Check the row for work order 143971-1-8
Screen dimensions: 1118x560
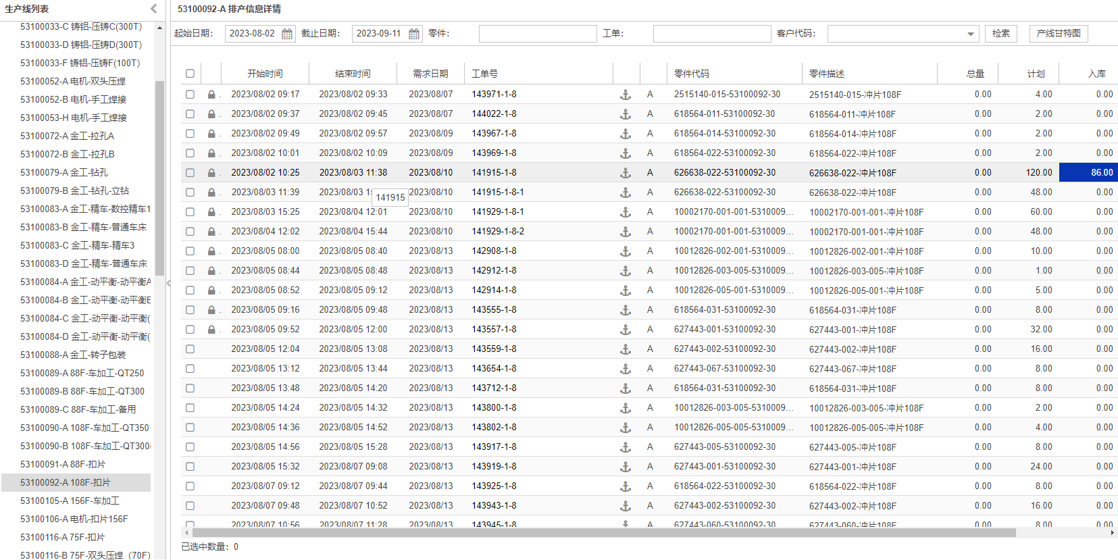[190, 95]
